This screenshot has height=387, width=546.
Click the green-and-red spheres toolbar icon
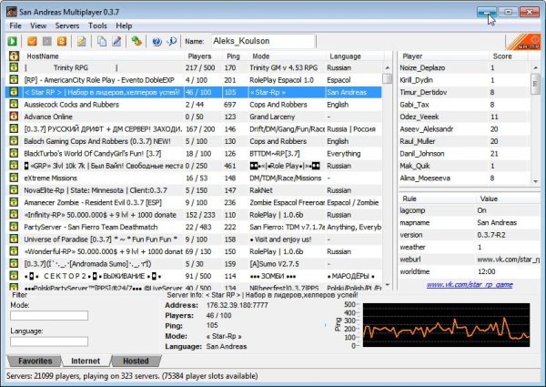point(136,41)
